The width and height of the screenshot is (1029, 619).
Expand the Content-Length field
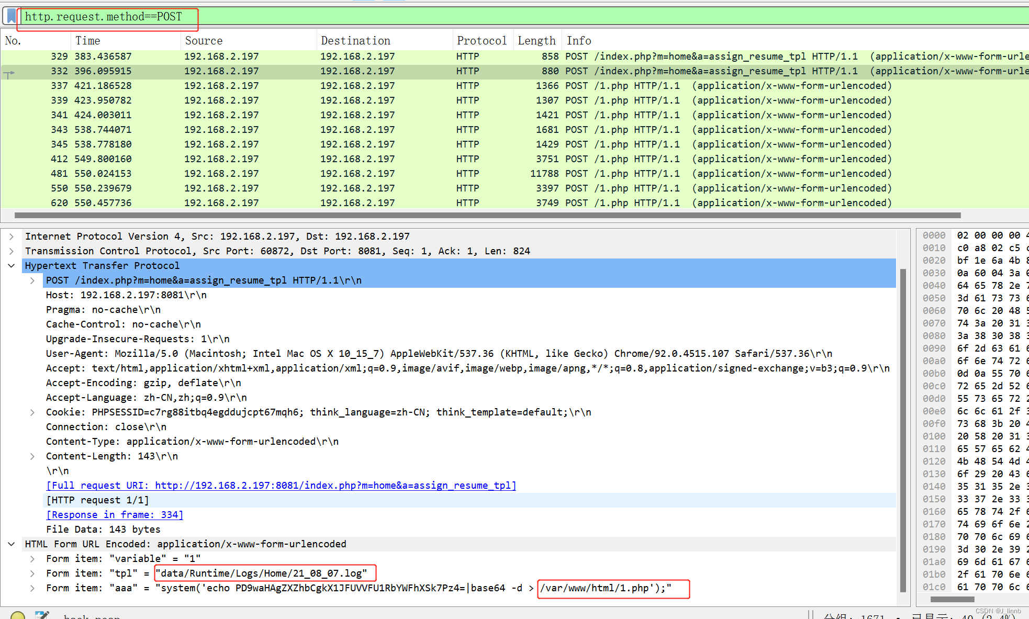pos(33,456)
